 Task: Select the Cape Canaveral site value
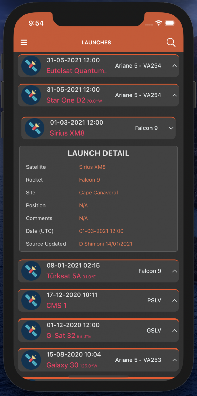[x=98, y=193]
